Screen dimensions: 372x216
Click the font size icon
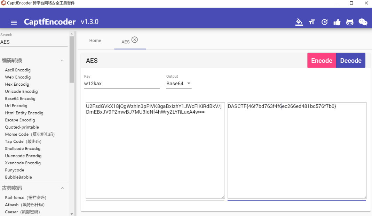[312, 22]
